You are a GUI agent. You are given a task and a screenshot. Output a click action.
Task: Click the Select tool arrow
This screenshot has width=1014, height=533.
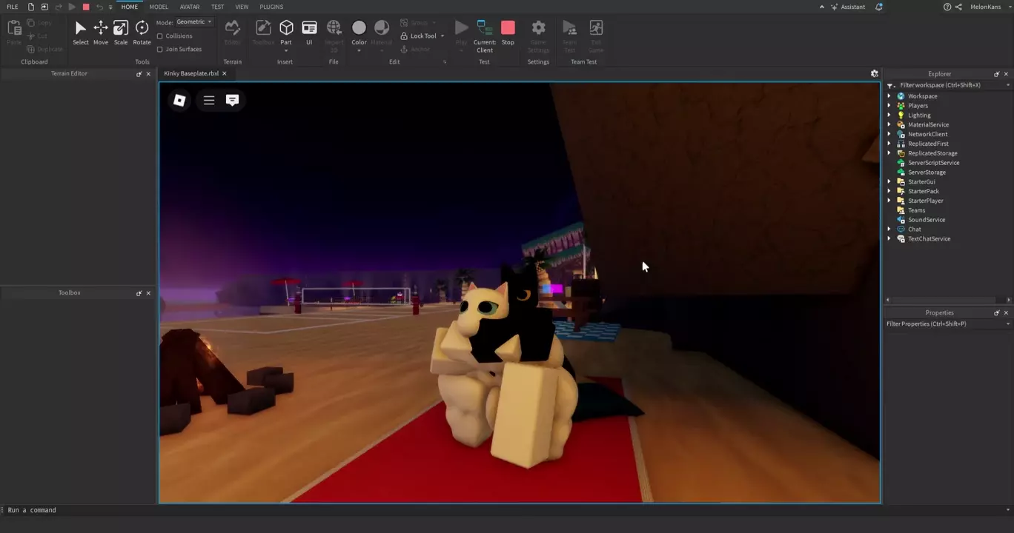point(80,32)
